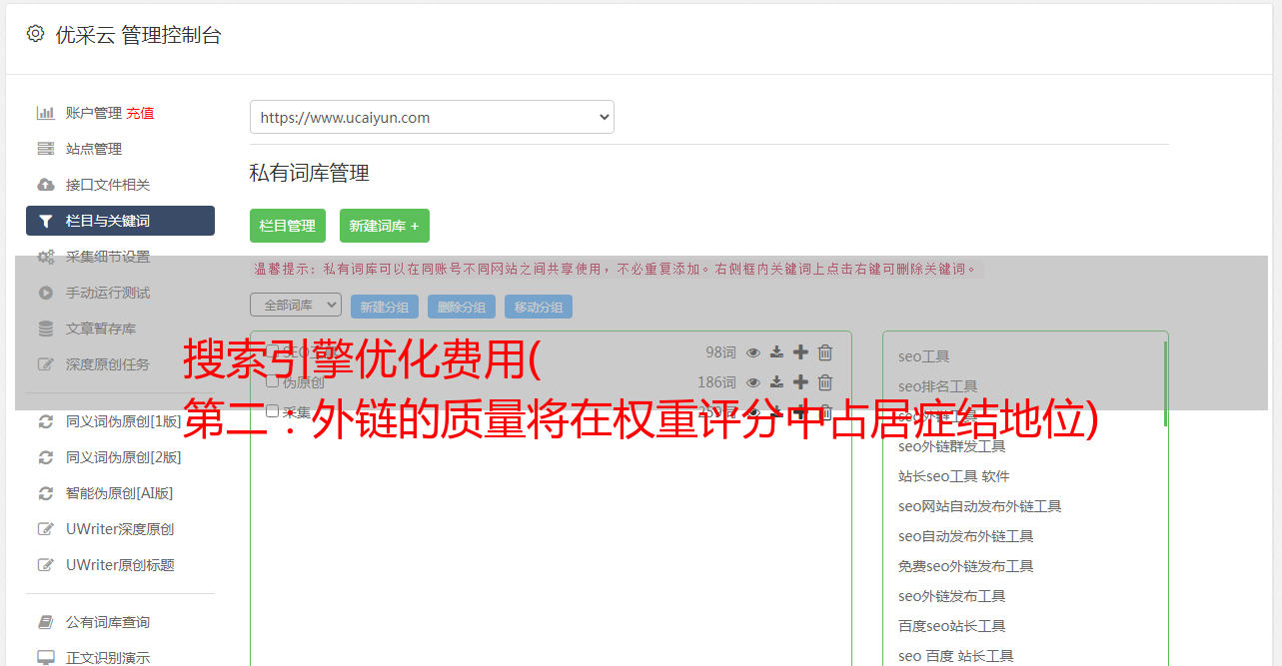Screen dimensions: 1282x666
Task: Select keyword 免费seo外链发布工具
Action: point(966,566)
